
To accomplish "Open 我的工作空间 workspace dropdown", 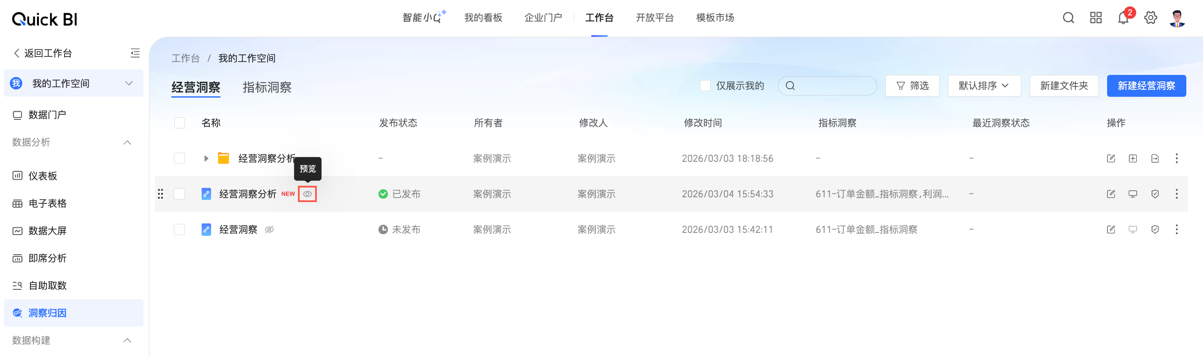I will (x=73, y=83).
